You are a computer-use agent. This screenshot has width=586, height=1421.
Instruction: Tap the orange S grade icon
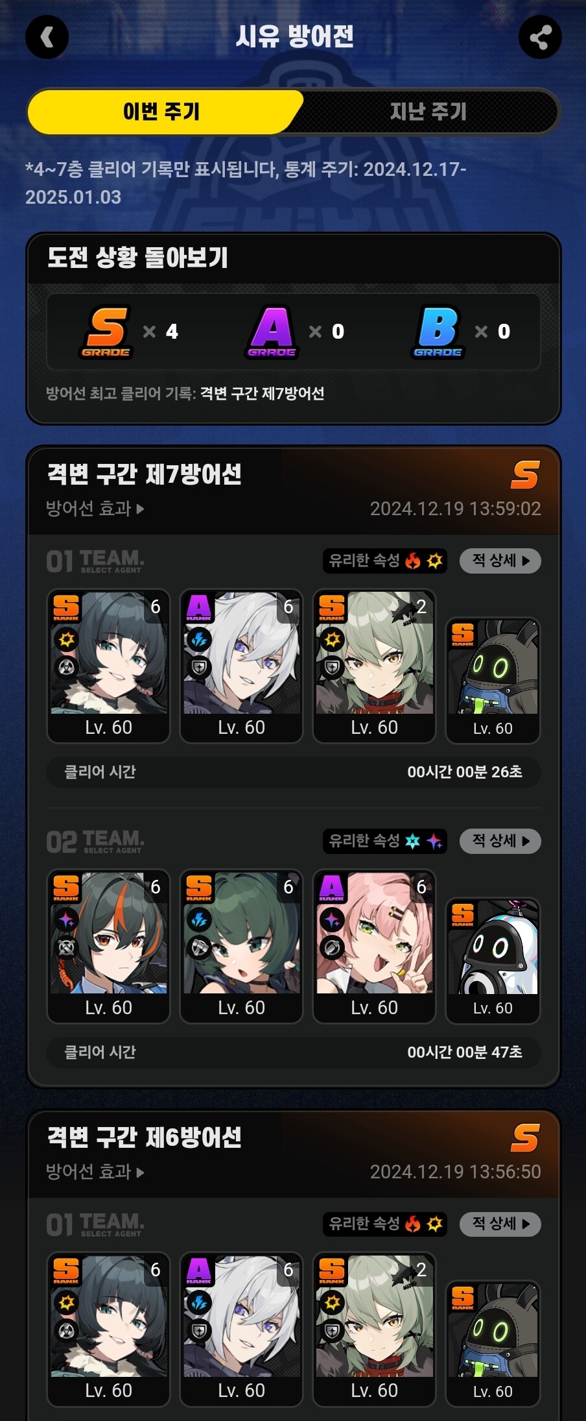click(106, 332)
